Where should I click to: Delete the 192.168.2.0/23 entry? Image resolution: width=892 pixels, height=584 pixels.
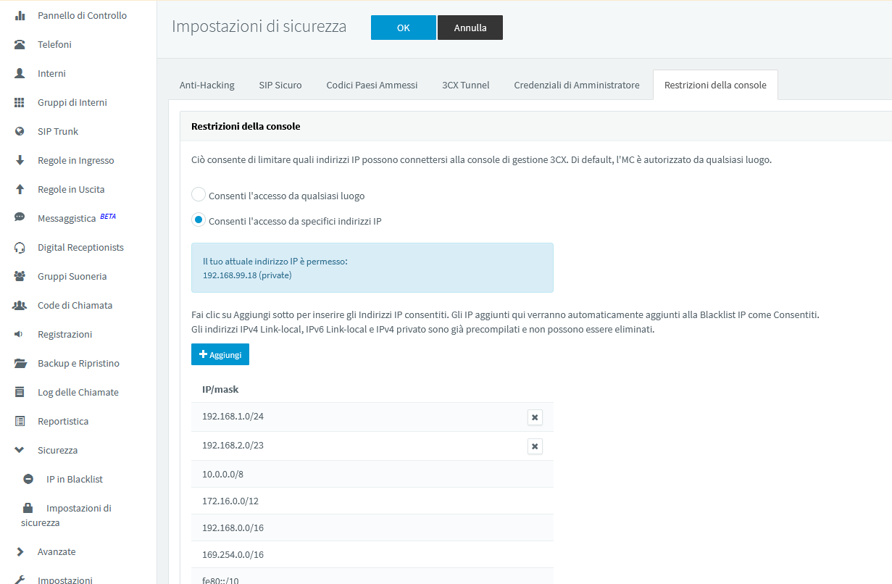pos(535,446)
